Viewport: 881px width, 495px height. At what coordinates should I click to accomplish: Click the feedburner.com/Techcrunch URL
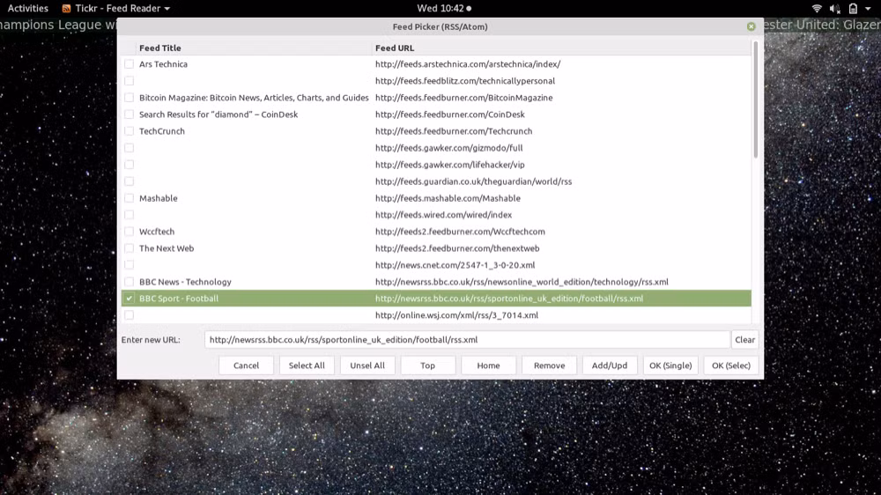pos(454,131)
